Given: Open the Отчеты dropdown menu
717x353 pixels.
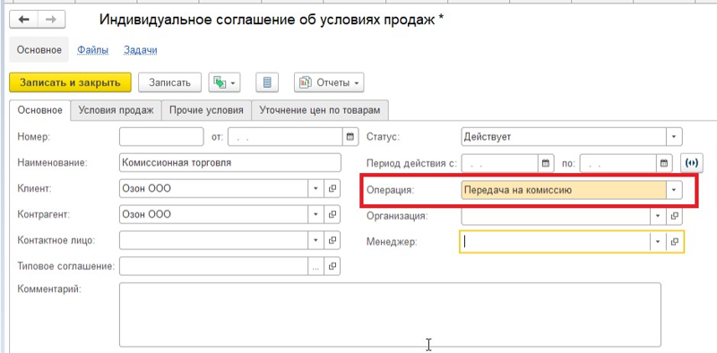Looking at the screenshot, I should [x=329, y=82].
